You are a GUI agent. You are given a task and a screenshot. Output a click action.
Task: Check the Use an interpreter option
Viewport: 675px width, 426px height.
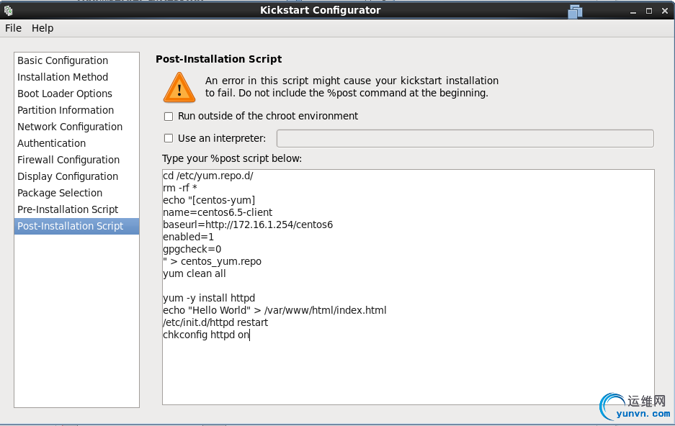[169, 138]
